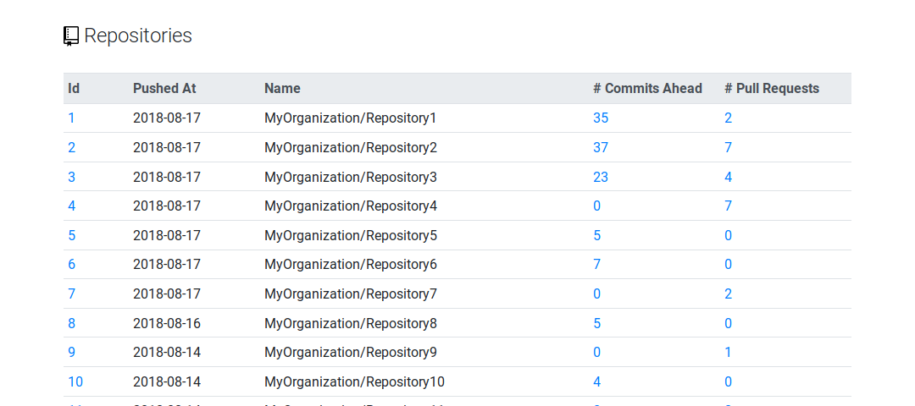Select MyOrganization/Repository5 name cell
915x406 pixels.
(x=351, y=235)
